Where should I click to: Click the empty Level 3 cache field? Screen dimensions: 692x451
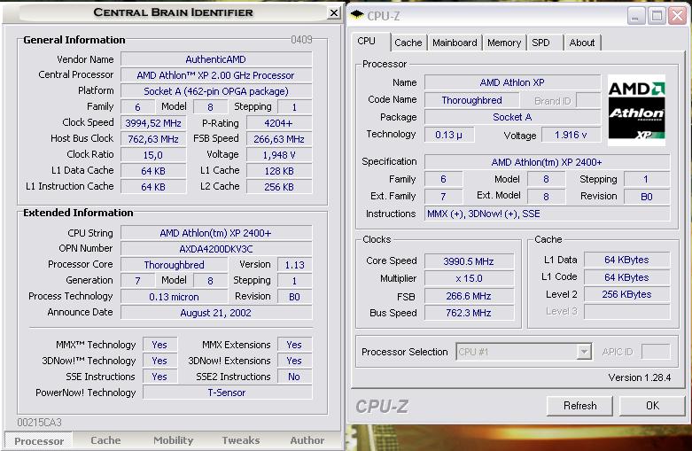tap(627, 312)
